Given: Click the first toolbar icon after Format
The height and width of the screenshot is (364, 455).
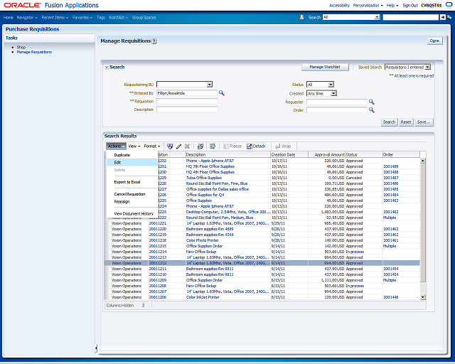Looking at the screenshot, I should coord(170,146).
